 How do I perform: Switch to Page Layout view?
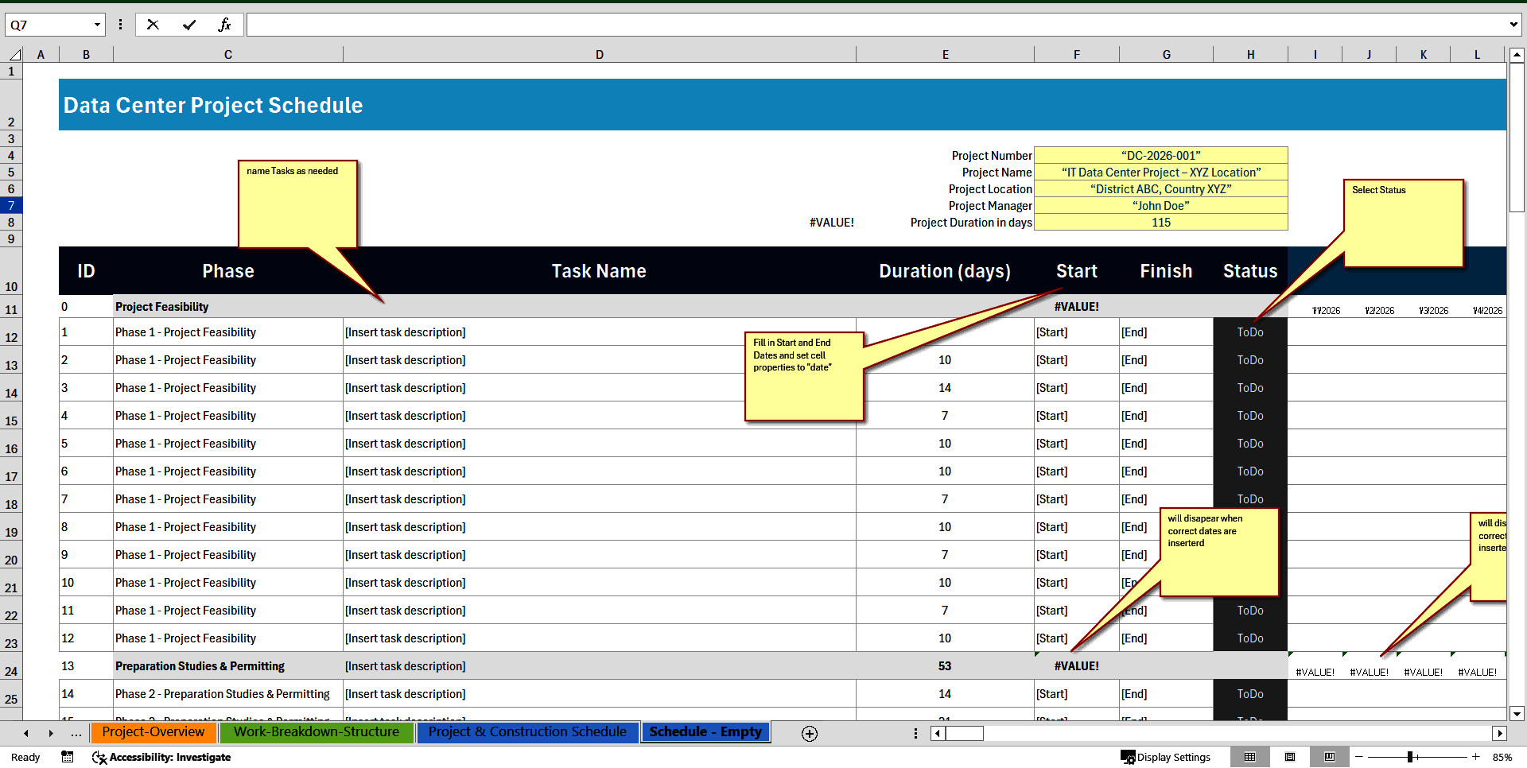pyautogui.click(x=1290, y=757)
